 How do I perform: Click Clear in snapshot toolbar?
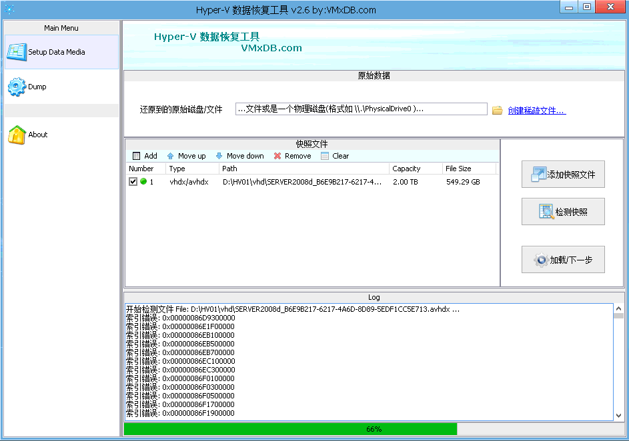pyautogui.click(x=335, y=156)
